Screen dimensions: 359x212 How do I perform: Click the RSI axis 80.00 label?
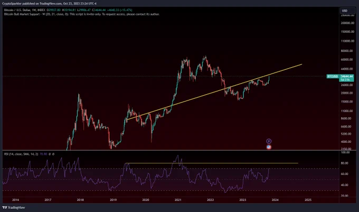point(345,163)
